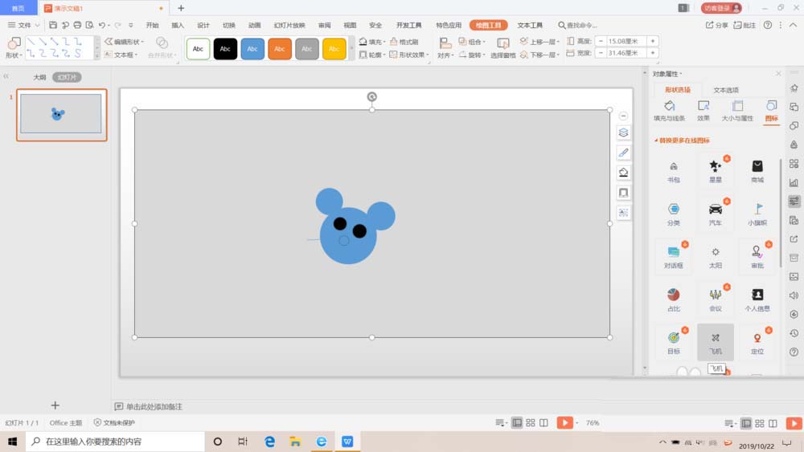Image resolution: width=804 pixels, height=452 pixels.
Task: Open the layers floating tool button
Action: [623, 132]
